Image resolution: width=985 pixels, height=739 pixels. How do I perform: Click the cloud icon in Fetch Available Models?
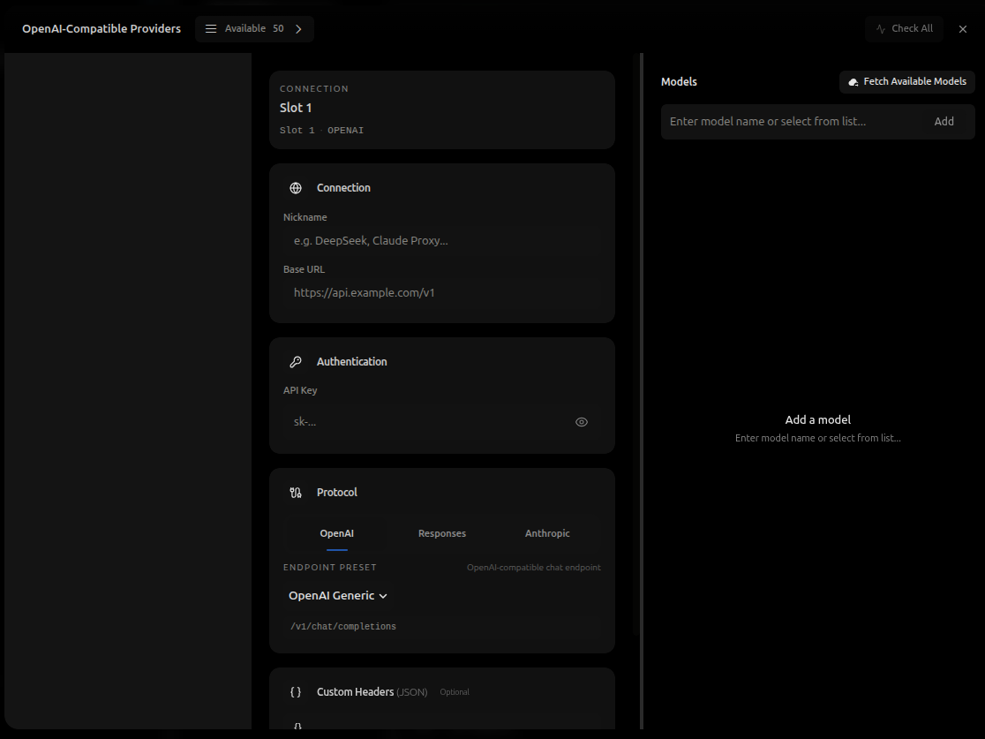(853, 82)
